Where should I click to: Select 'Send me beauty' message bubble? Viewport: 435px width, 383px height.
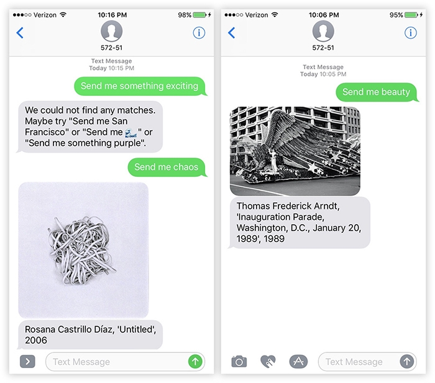[377, 92]
